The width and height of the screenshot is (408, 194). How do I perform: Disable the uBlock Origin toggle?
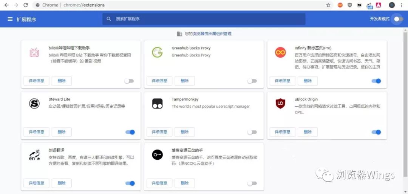click(x=376, y=132)
